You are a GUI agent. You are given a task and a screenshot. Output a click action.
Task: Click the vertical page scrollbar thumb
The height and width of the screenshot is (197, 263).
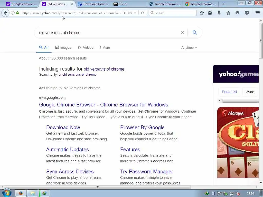[261, 41]
